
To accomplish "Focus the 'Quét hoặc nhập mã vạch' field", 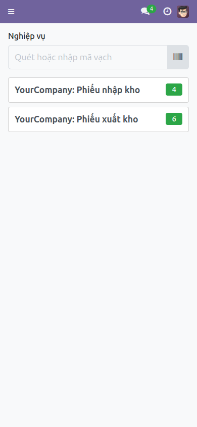I will click(88, 57).
